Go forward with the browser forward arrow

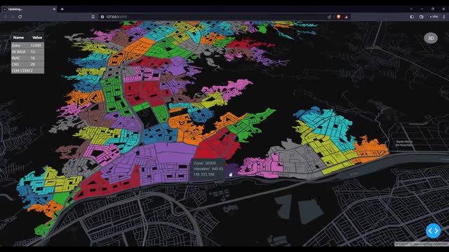click(x=13, y=17)
